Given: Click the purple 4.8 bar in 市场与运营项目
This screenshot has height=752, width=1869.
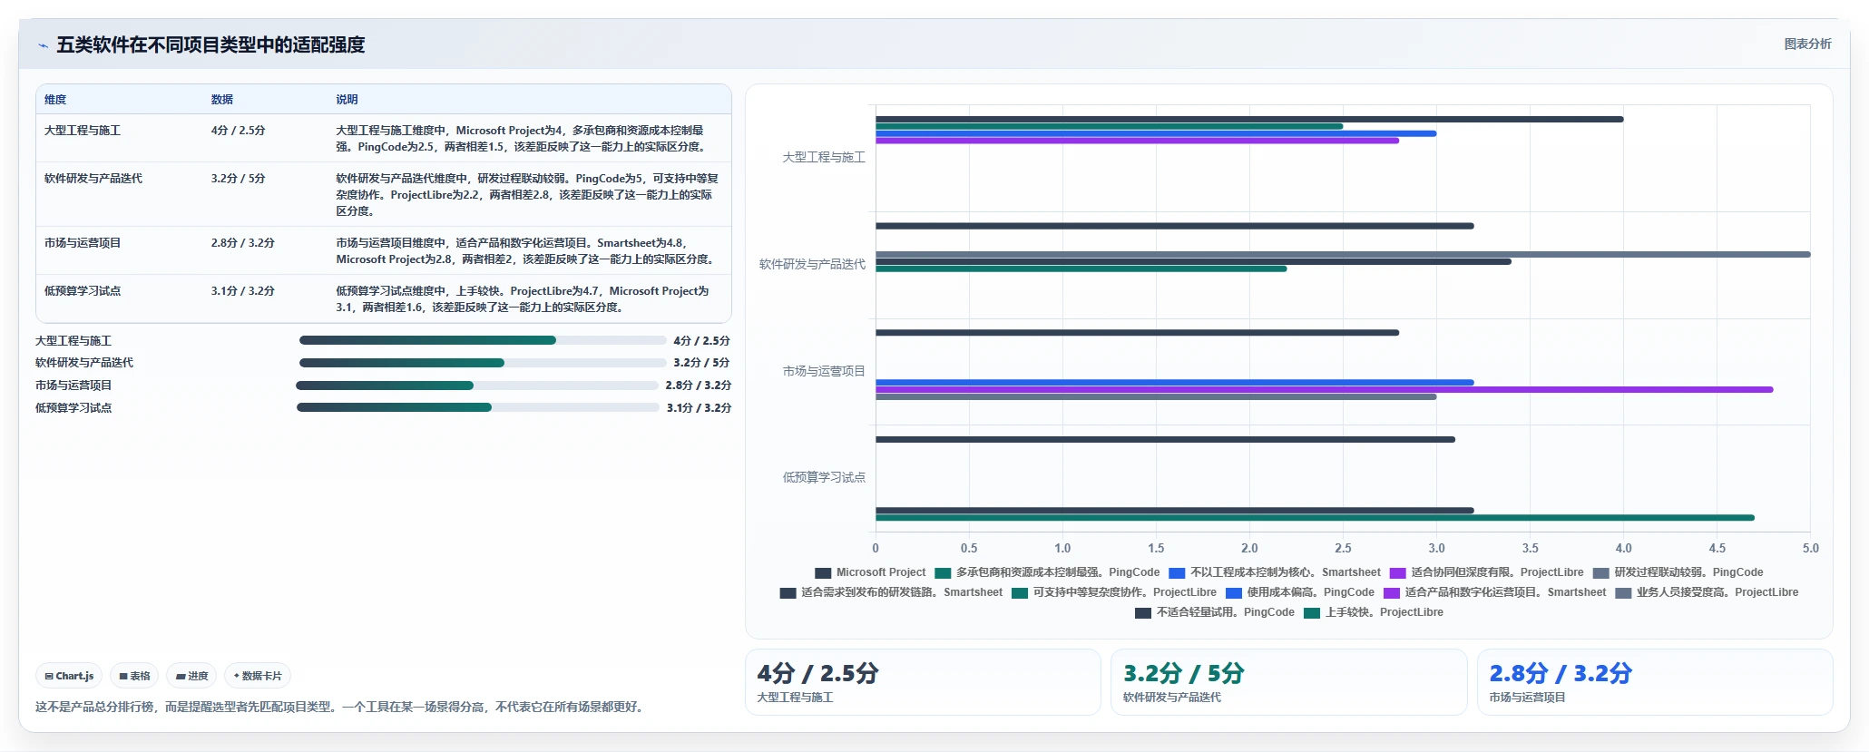Looking at the screenshot, I should pos(1325,390).
